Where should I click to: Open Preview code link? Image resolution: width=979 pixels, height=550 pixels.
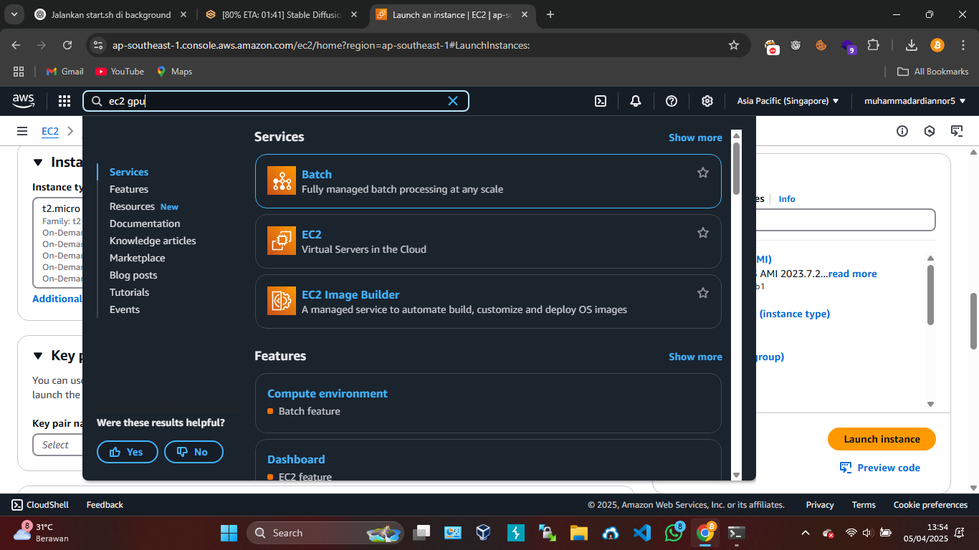pyautogui.click(x=880, y=468)
